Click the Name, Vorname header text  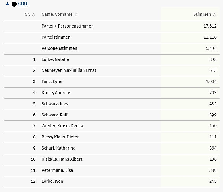click(57, 14)
